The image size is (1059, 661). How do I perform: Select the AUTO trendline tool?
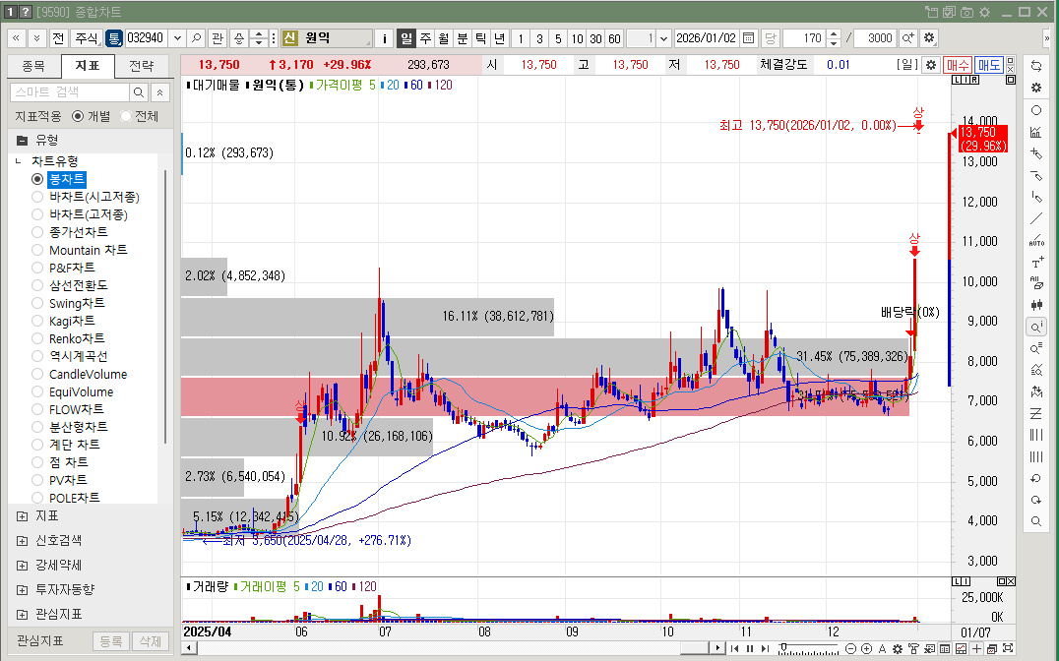(x=1036, y=240)
